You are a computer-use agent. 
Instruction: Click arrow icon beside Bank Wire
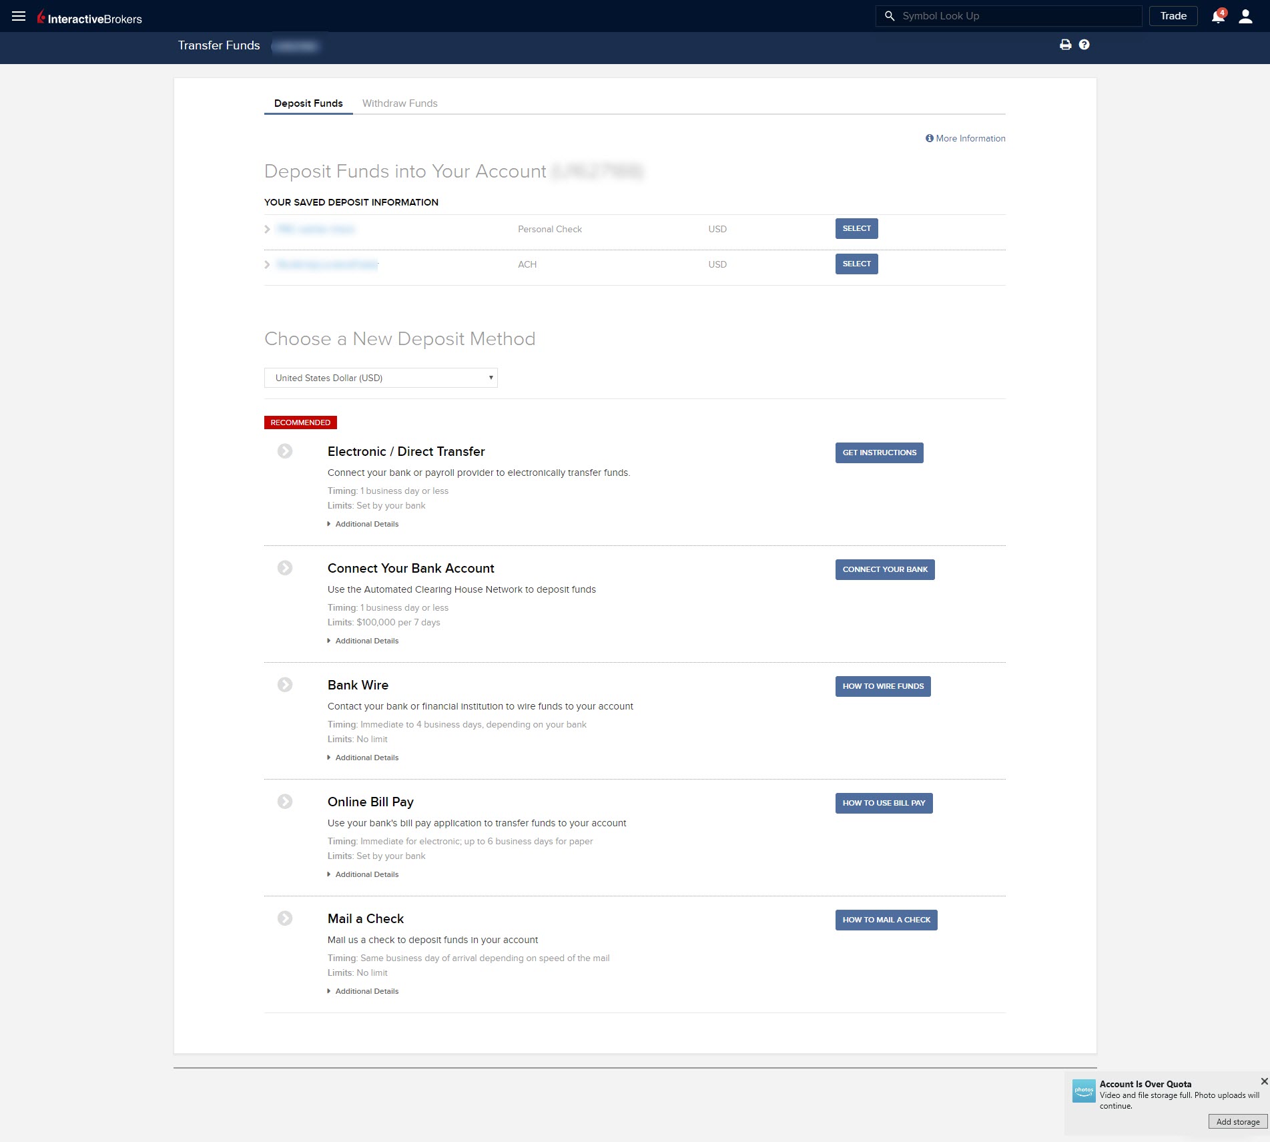[x=285, y=685]
